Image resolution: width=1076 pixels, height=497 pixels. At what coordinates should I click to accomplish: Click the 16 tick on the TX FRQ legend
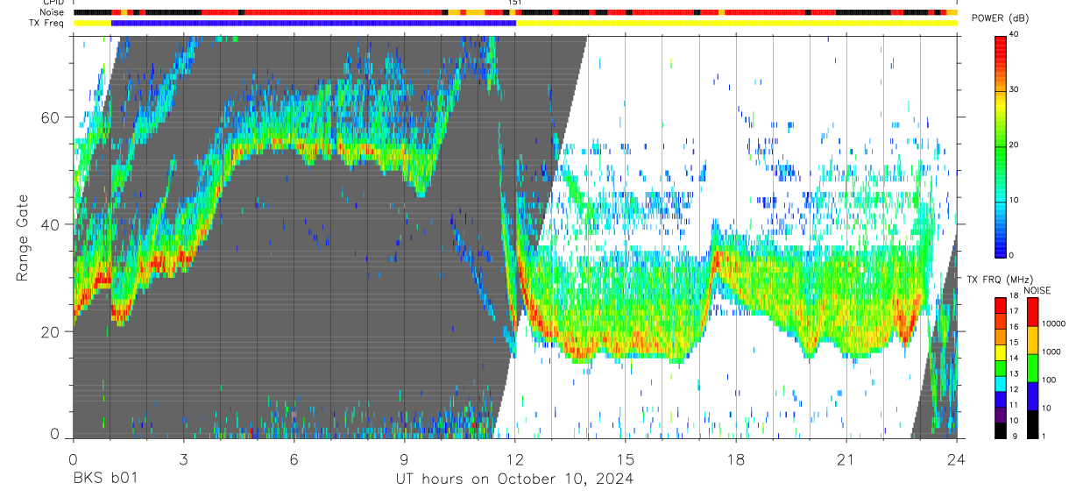coord(1016,328)
